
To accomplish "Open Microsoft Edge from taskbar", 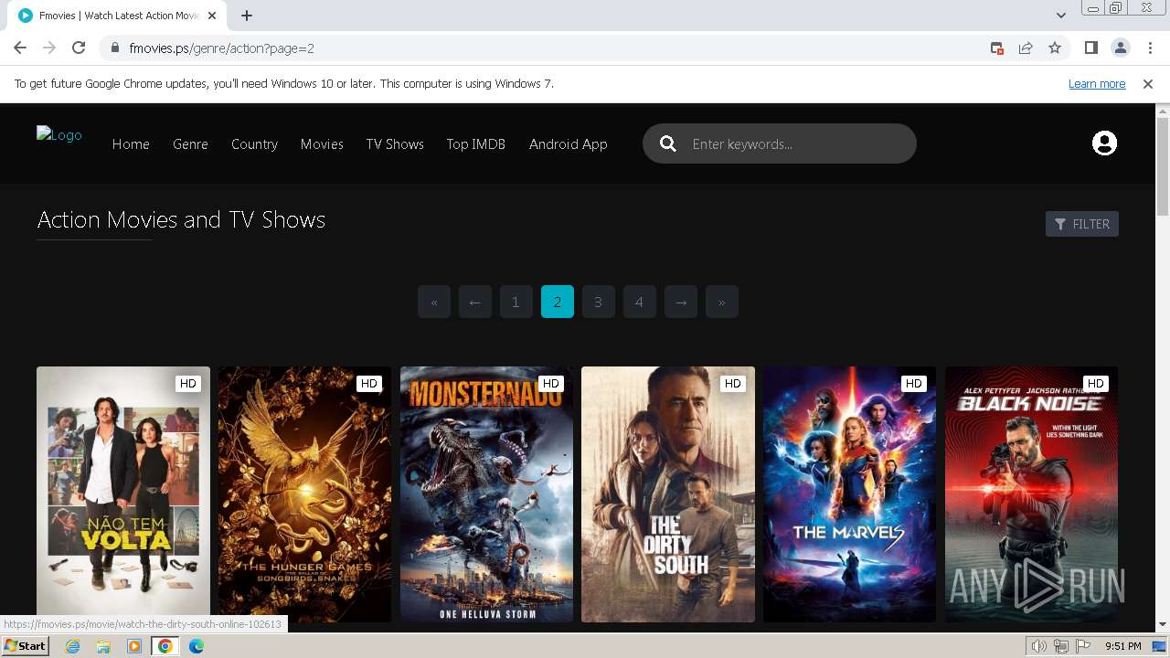I will 197,646.
